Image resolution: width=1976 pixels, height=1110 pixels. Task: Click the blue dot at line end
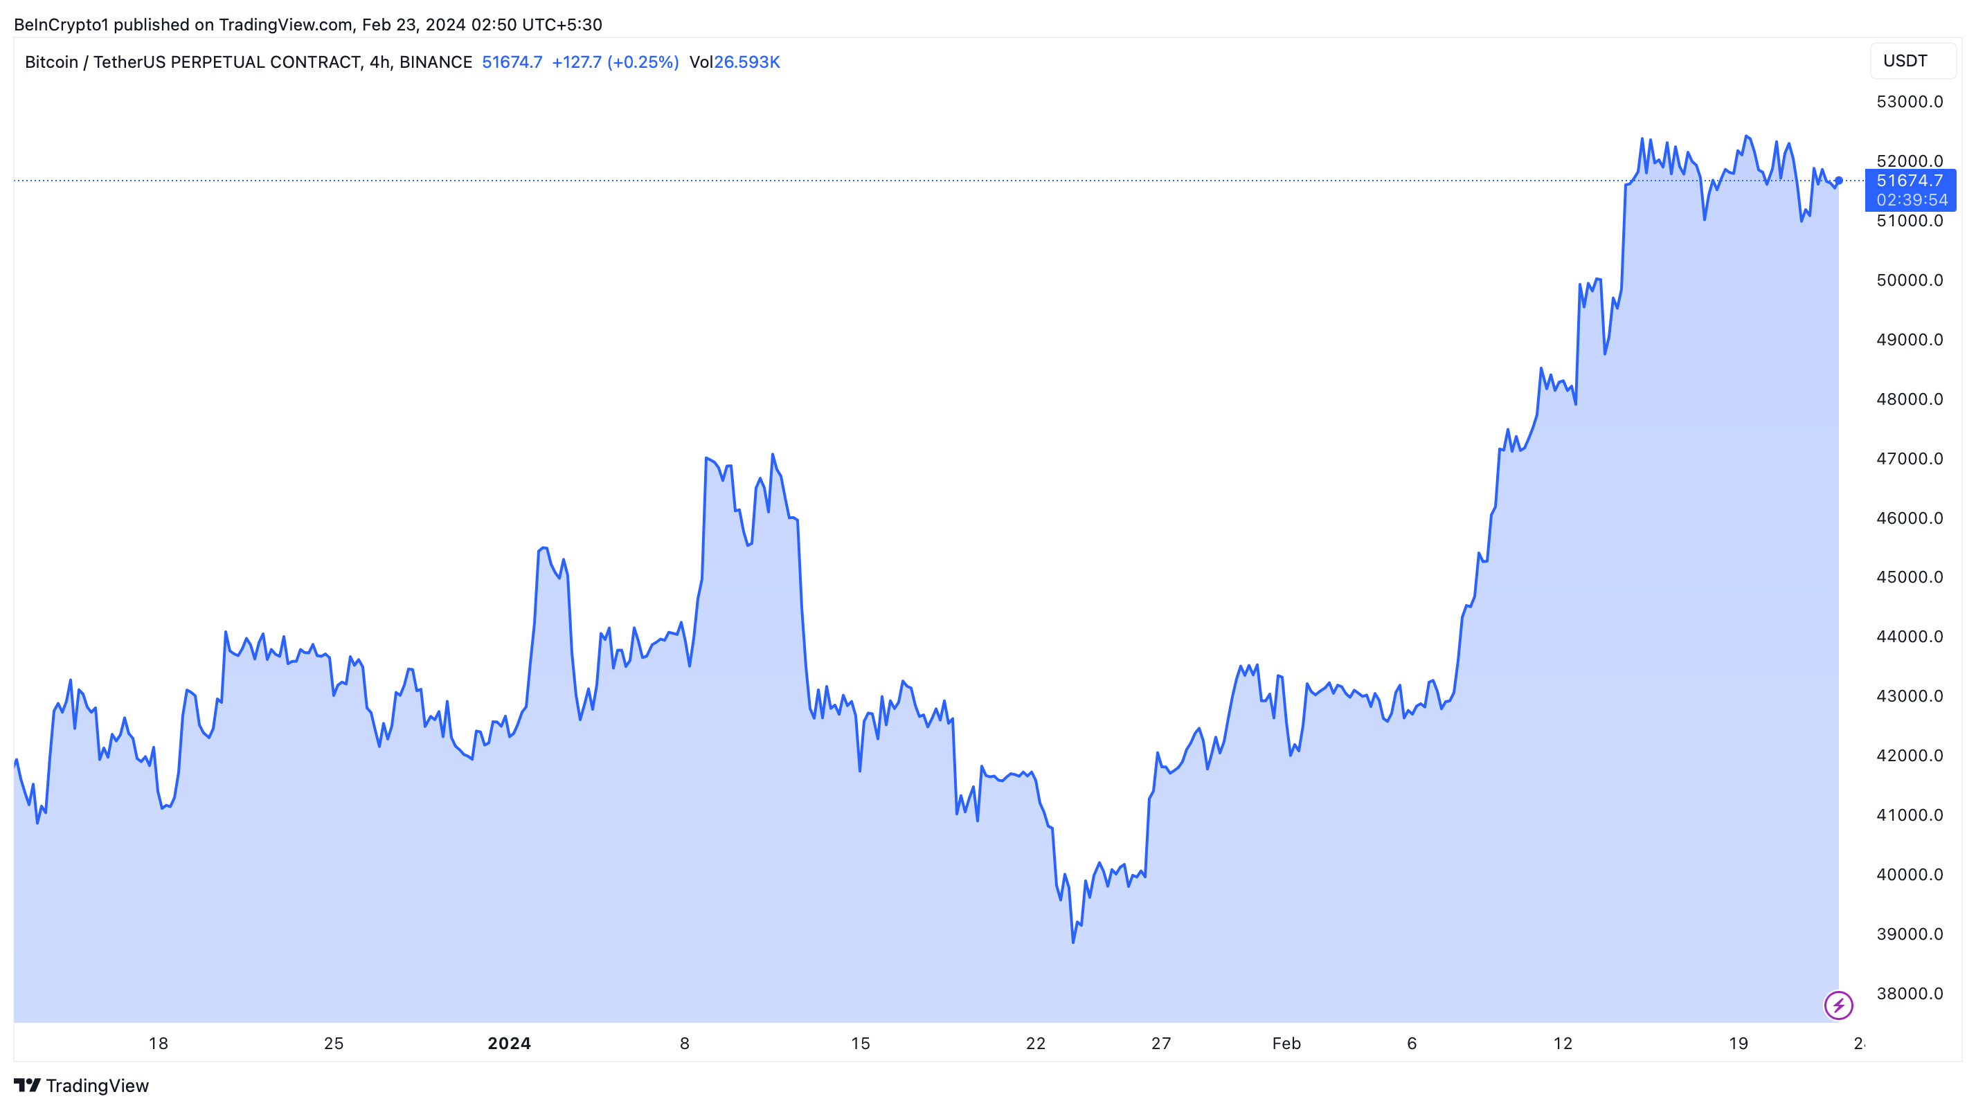pyautogui.click(x=1838, y=181)
